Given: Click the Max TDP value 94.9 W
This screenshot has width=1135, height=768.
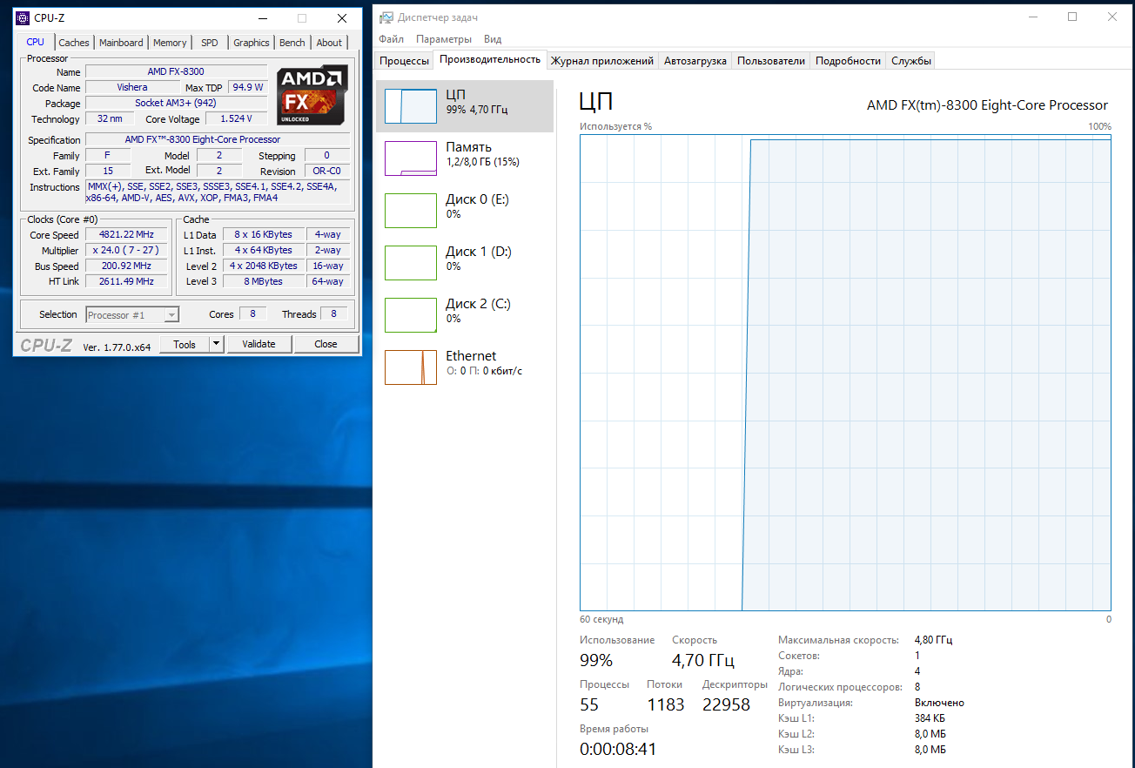Looking at the screenshot, I should 248,87.
